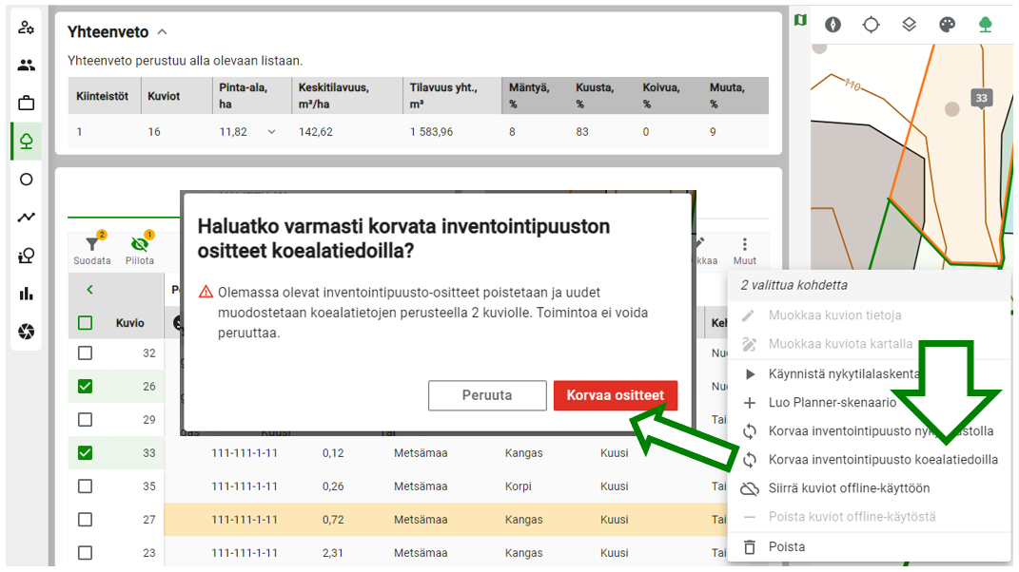Screen dimensions: 1019x572
Task: Open the briefcase sidebar icon
Action: point(26,104)
